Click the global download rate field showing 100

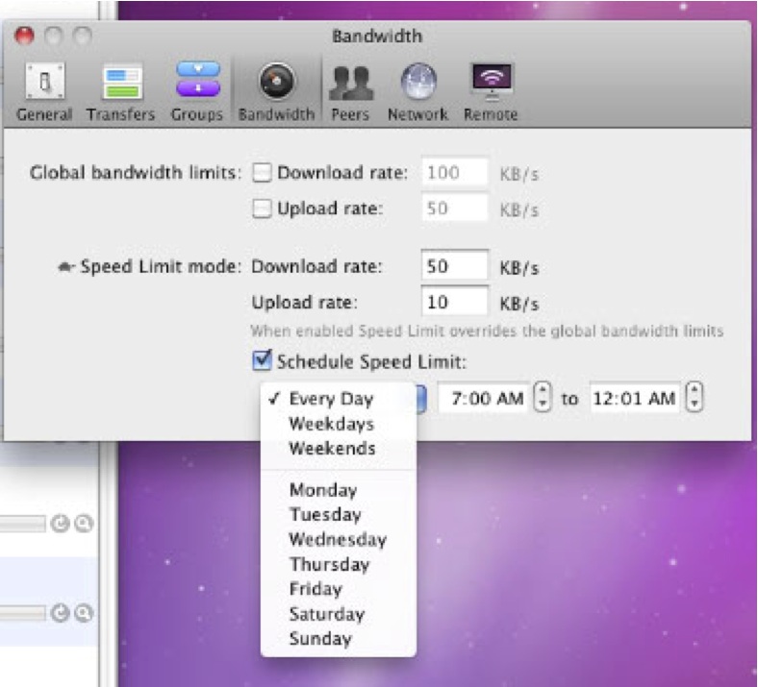coord(454,171)
